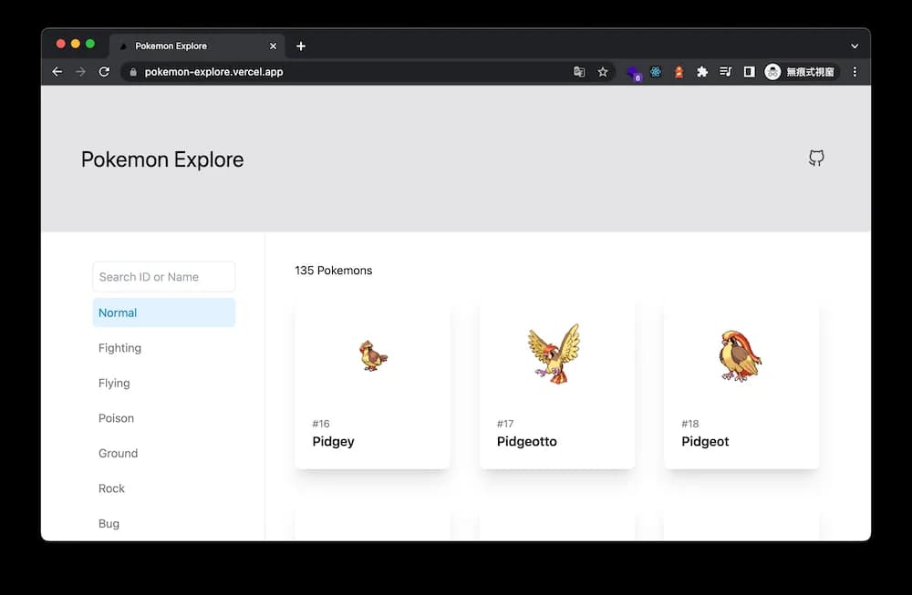Open the translate page icon

pos(579,71)
